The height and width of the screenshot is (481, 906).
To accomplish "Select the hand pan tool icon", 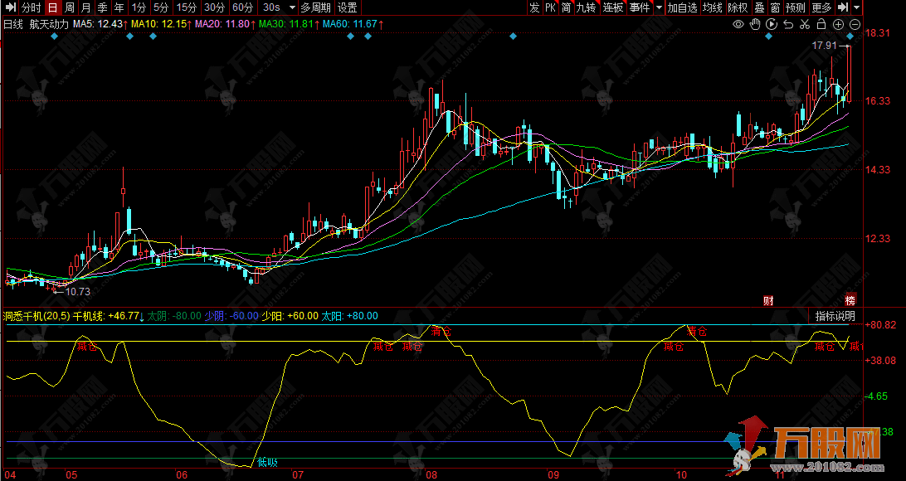I will click(755, 24).
